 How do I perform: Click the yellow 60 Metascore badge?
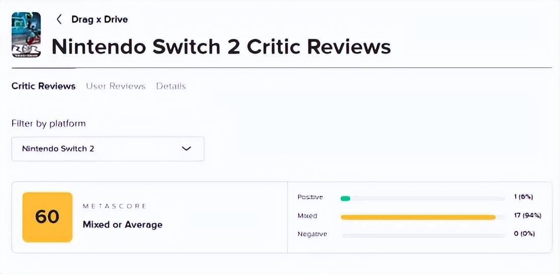coord(47,217)
